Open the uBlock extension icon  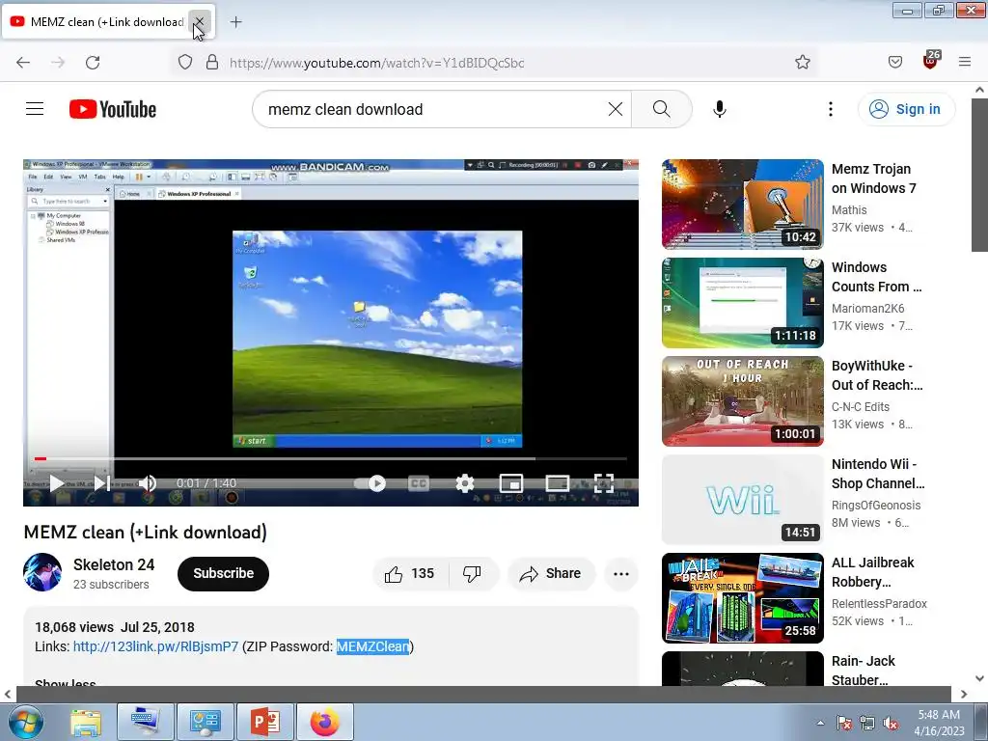pyautogui.click(x=931, y=61)
